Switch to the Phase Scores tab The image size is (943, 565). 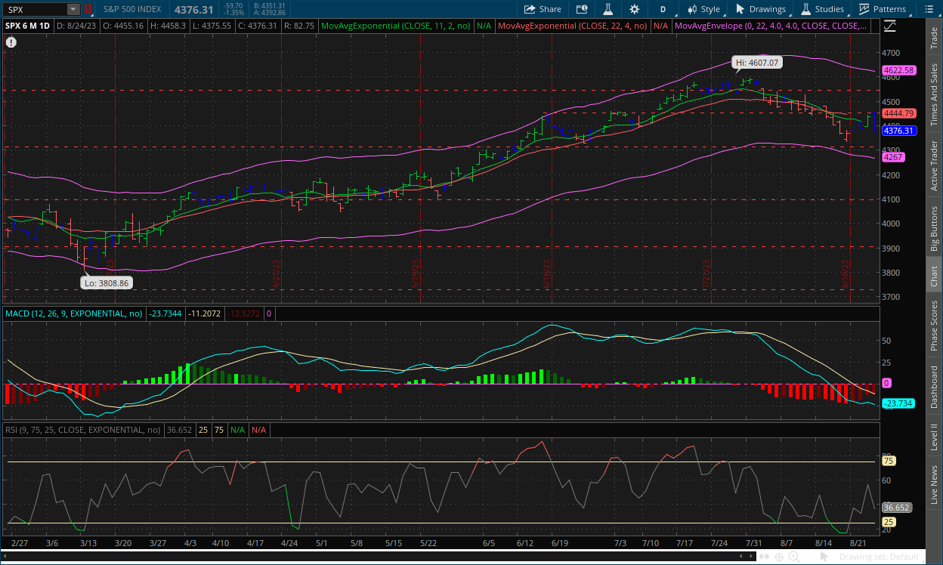934,326
